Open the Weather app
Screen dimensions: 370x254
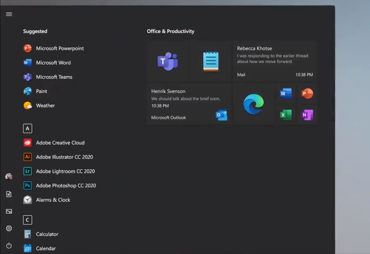[x=39, y=106]
